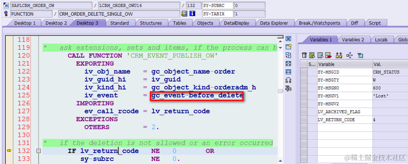Image resolution: width=408 pixels, height=164 pixels.
Task: Click the maximize horizontally icon
Action: [x=288, y=72]
